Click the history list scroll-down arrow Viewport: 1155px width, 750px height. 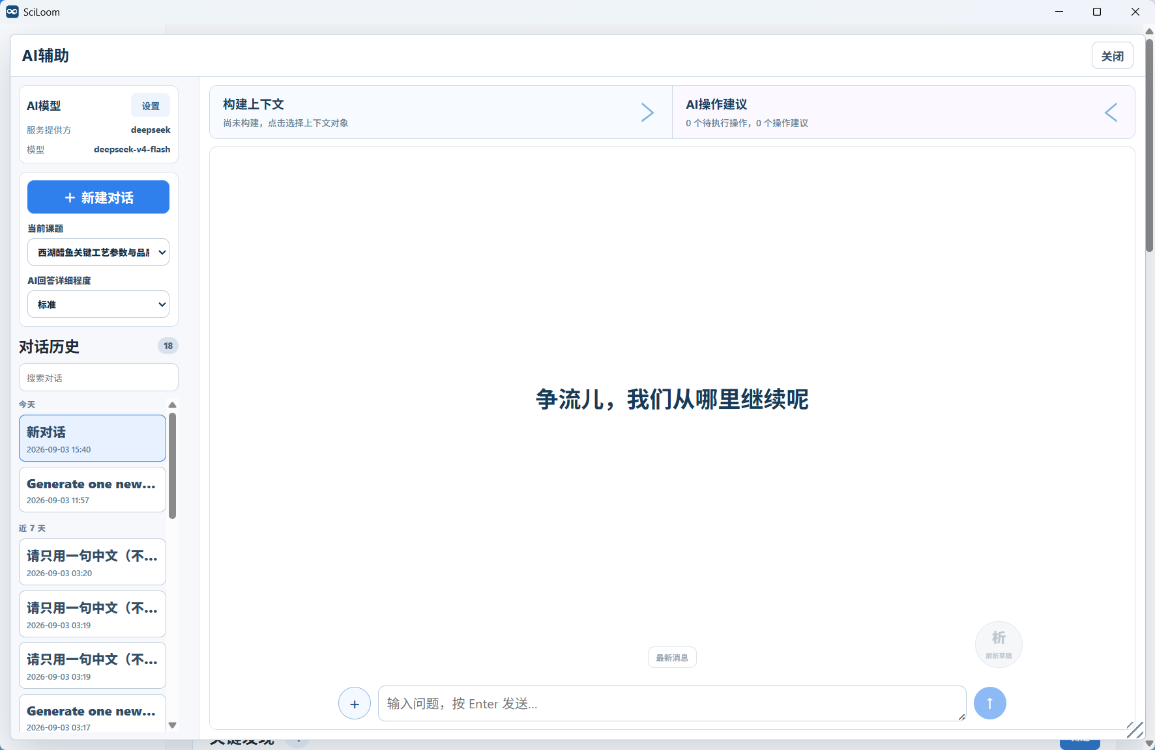click(x=172, y=725)
